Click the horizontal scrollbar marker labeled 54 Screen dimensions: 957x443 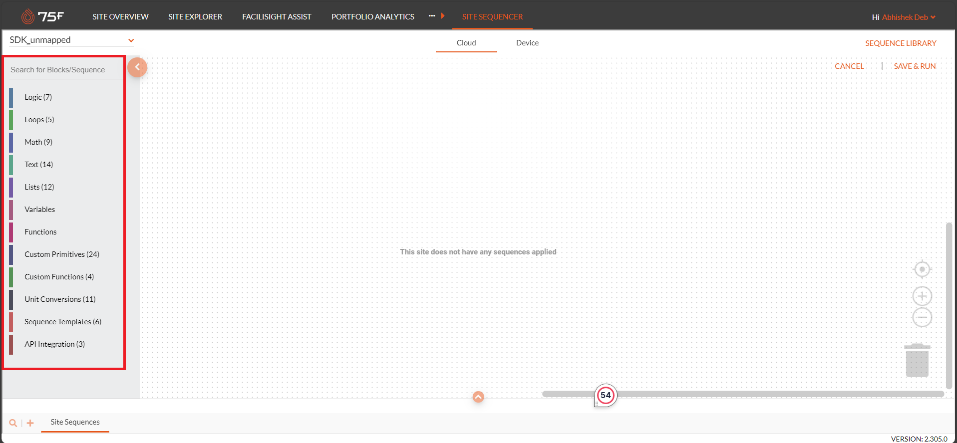click(x=606, y=395)
